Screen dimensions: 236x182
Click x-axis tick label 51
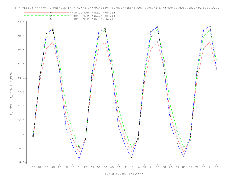point(145,167)
